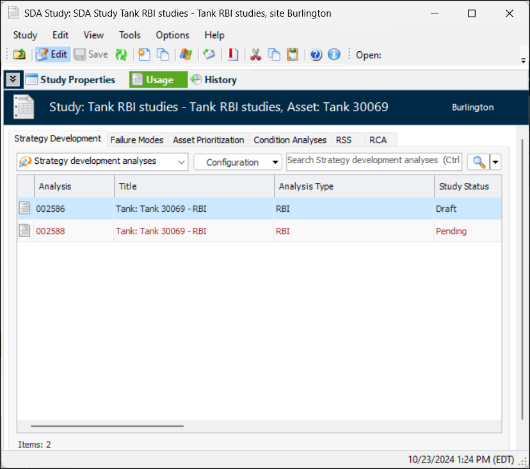Open the Study Properties view

pos(70,80)
